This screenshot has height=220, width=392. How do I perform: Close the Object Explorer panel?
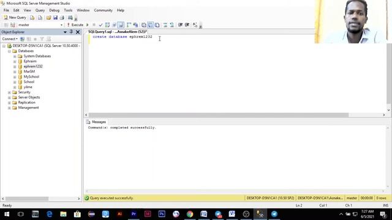pos(78,32)
